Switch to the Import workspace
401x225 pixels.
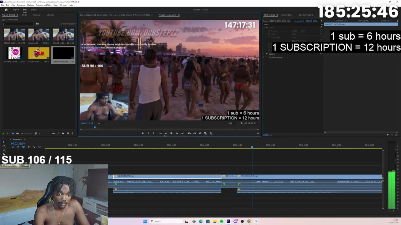pyautogui.click(x=16, y=10)
